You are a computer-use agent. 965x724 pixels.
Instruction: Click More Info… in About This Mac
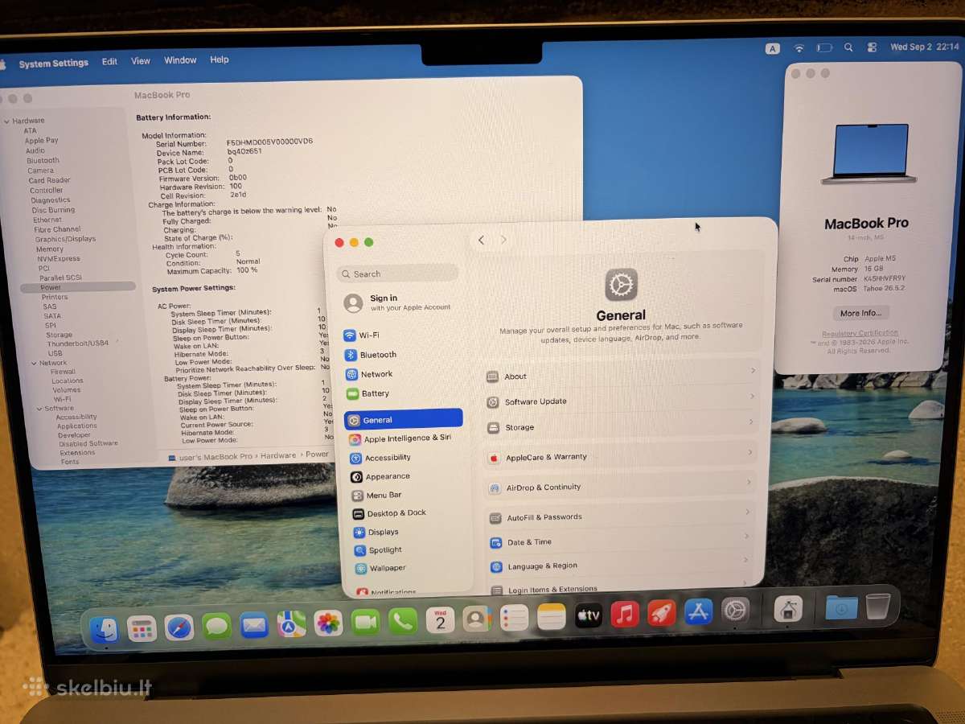tap(861, 313)
